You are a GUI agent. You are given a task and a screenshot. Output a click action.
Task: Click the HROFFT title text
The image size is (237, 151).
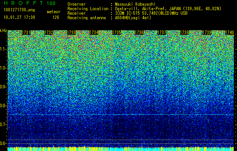(x=23, y=3)
